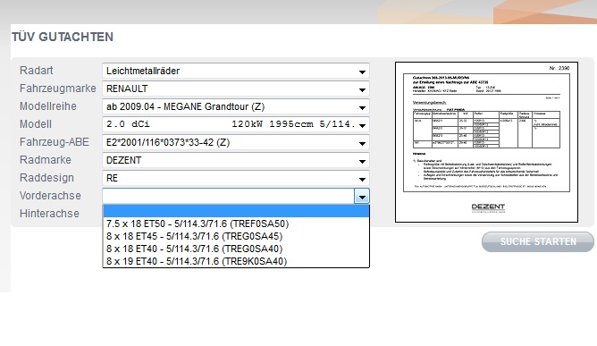
Task: Expand the Raddesign dropdown showing RE
Action: pos(236,178)
